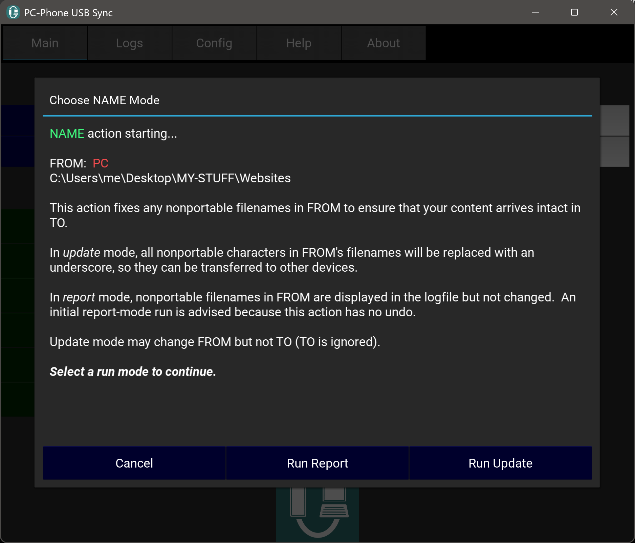The image size is (635, 543).
Task: Cancel the NAME action dialog
Action: 134,463
